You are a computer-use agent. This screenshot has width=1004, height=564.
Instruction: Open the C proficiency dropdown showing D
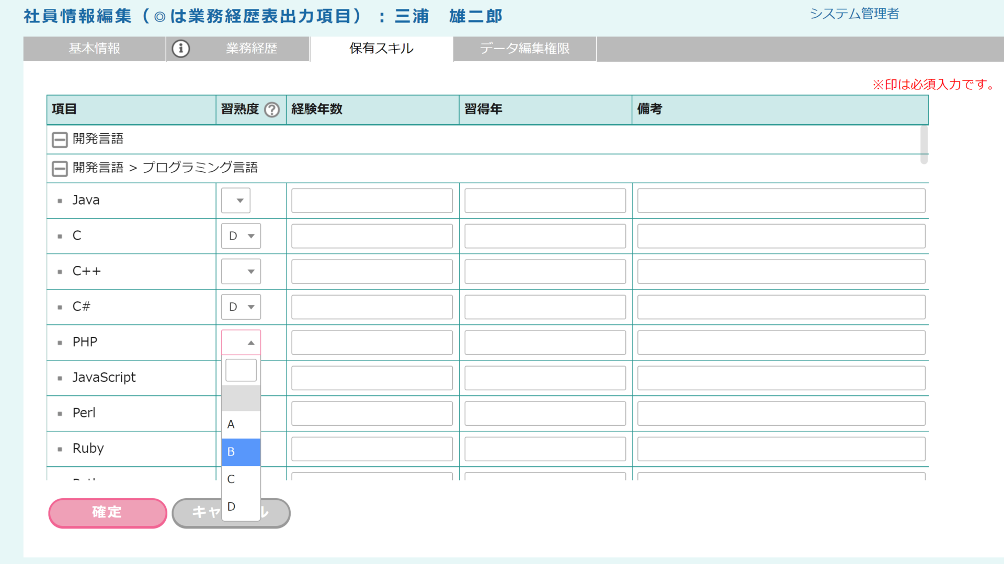click(x=241, y=236)
